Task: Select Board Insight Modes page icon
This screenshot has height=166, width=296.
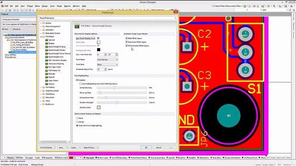Action: 46,50
